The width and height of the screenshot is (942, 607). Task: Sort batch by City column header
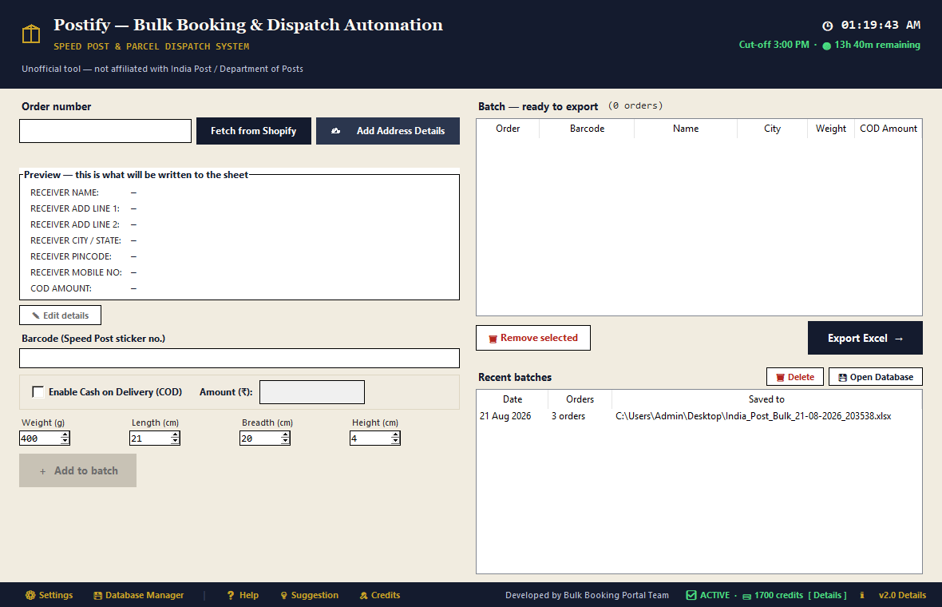tap(772, 129)
